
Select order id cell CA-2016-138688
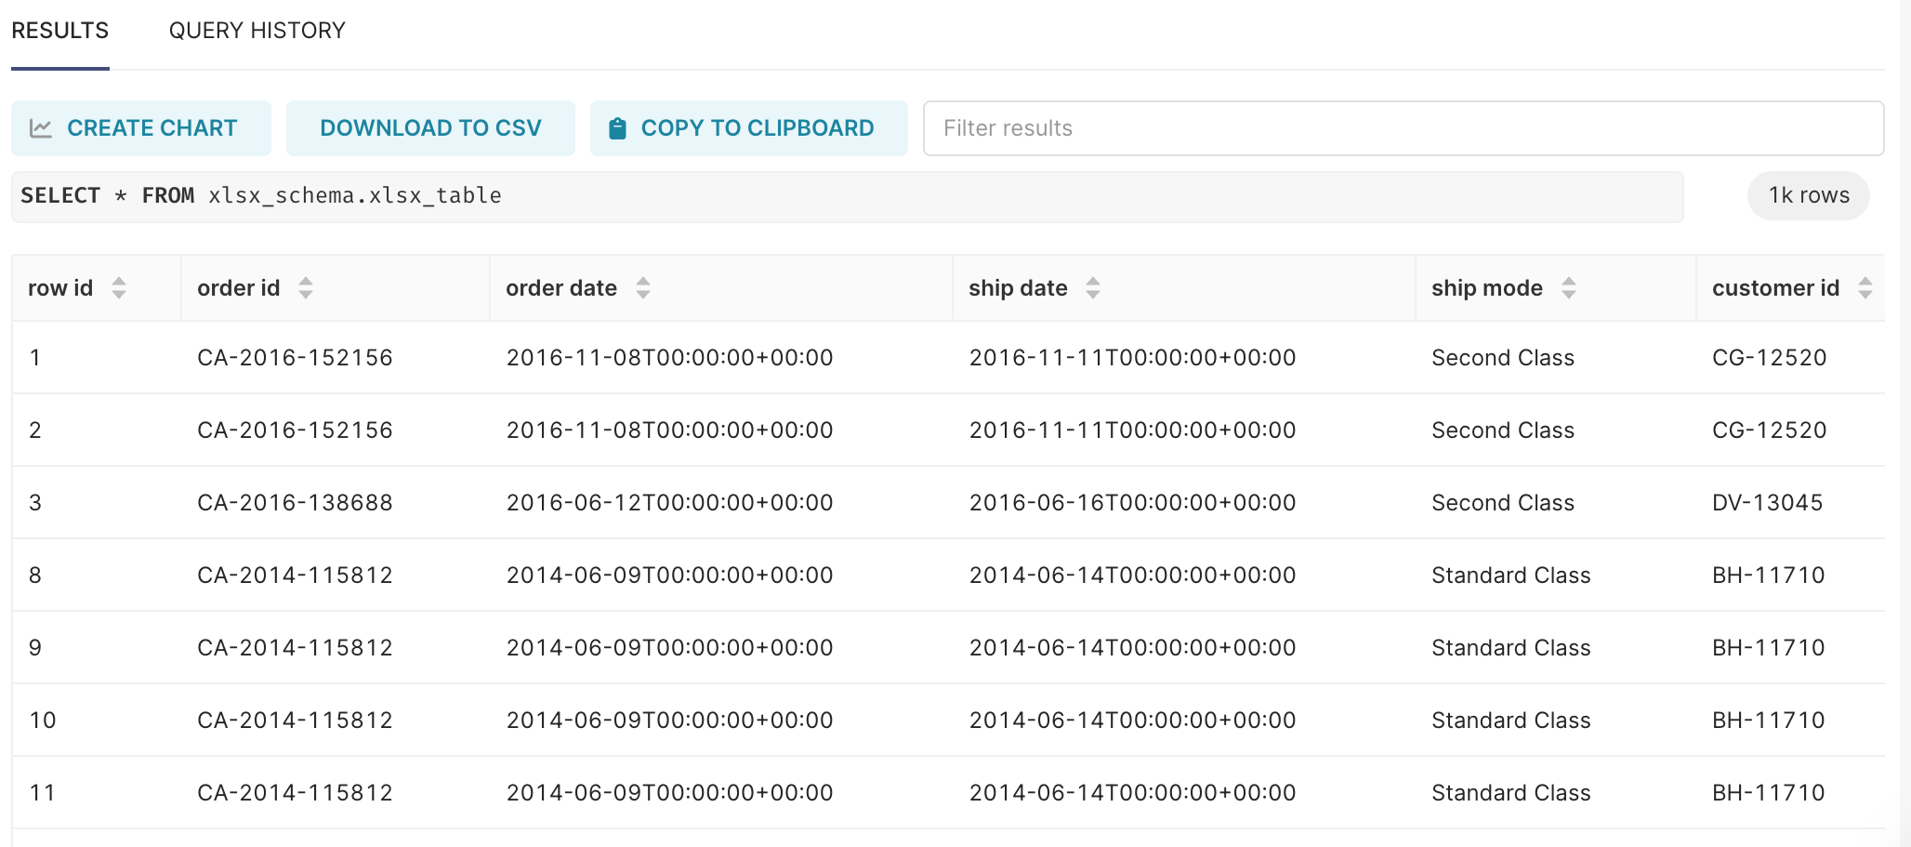pos(295,503)
